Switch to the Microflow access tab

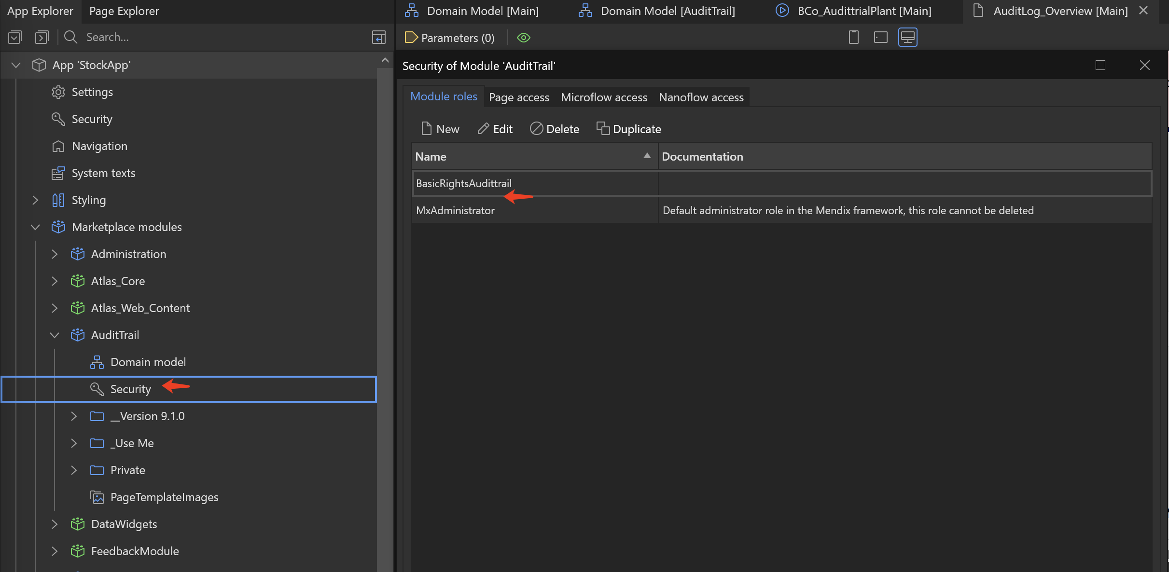(x=604, y=97)
